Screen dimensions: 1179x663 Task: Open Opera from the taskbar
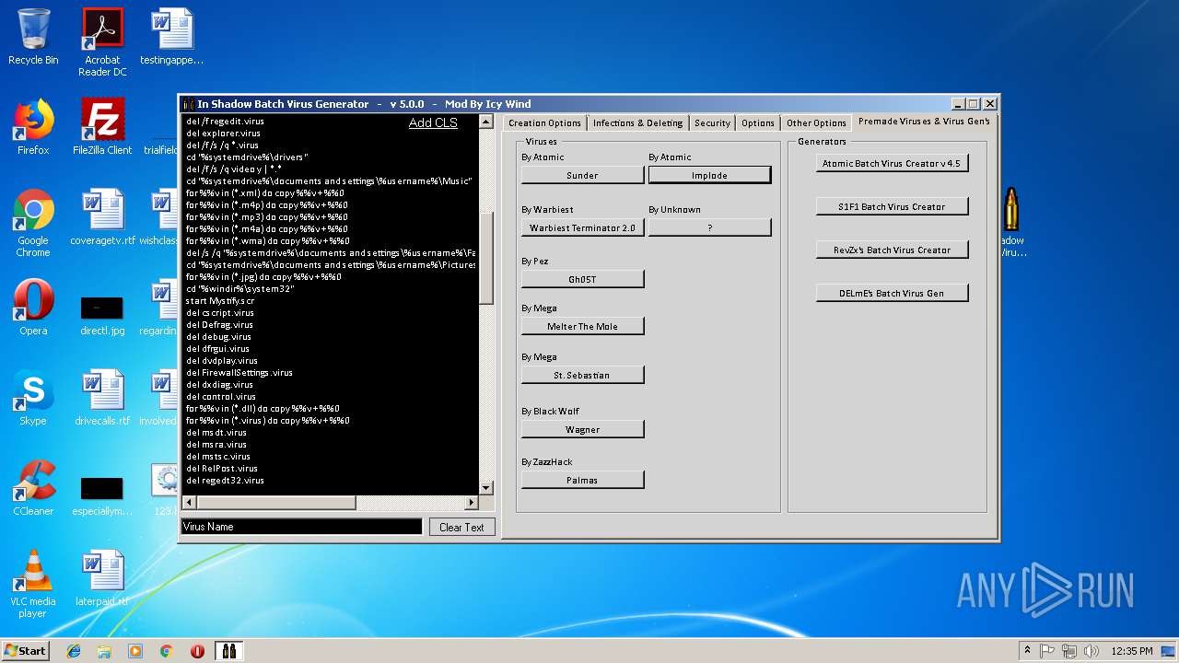[197, 651]
